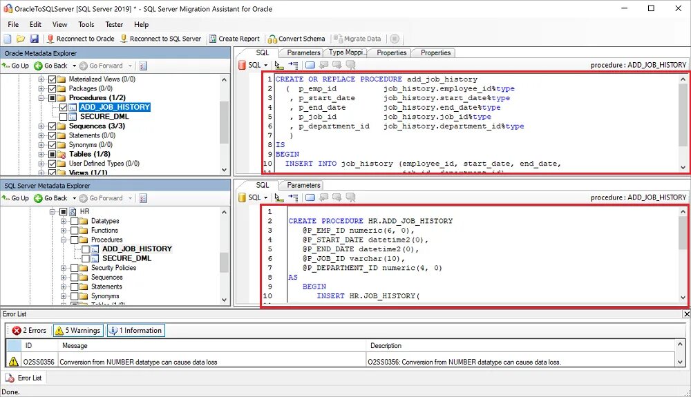Click the Go Back green arrow in Oracle Metadata Explorer
This screenshot has width=691, height=397.
click(38, 66)
